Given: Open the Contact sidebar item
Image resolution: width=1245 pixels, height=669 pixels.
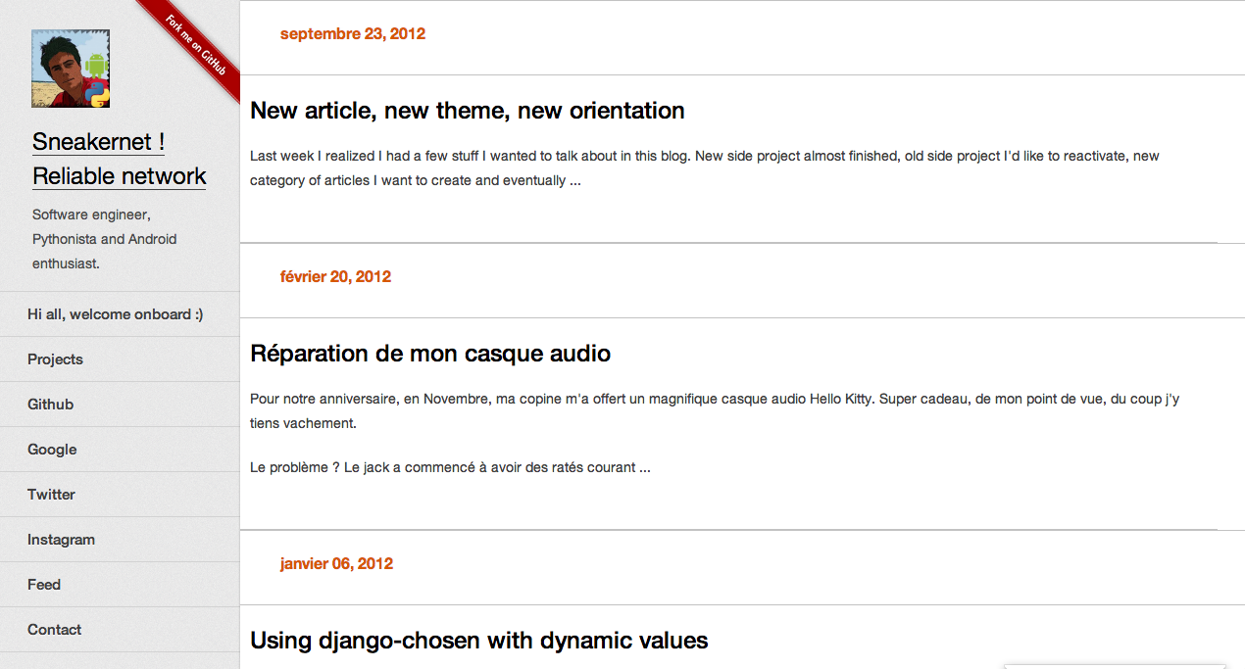Looking at the screenshot, I should click(x=54, y=630).
